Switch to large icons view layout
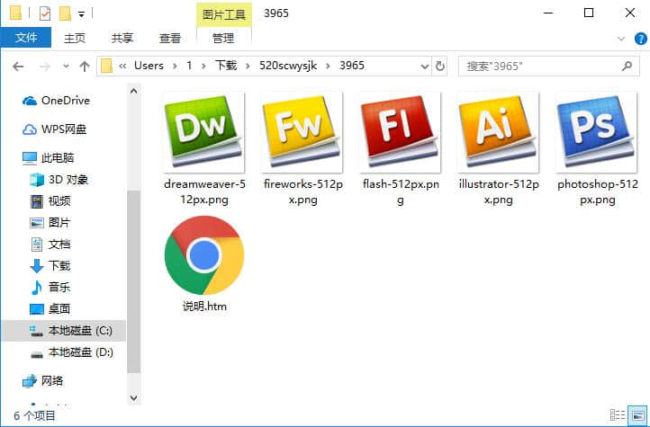The width and height of the screenshot is (650, 427). coord(637,415)
